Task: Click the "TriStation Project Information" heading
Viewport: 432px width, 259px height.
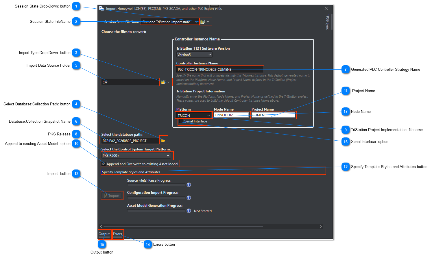Action: click(x=201, y=91)
